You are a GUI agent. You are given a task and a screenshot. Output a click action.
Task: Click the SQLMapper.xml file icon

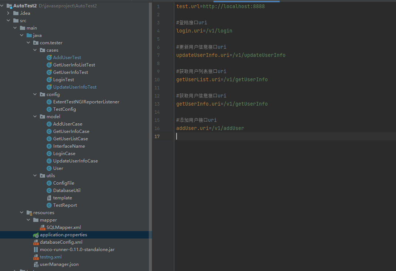pos(42,227)
